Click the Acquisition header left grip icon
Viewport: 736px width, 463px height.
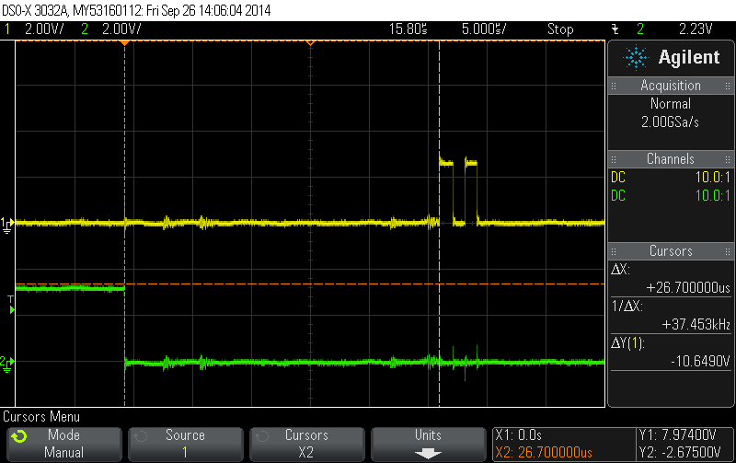click(x=614, y=86)
